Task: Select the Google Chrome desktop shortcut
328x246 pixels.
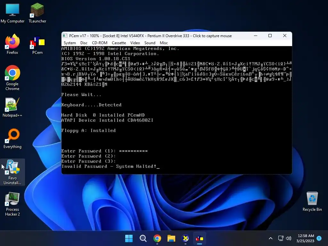Action: click(12, 78)
